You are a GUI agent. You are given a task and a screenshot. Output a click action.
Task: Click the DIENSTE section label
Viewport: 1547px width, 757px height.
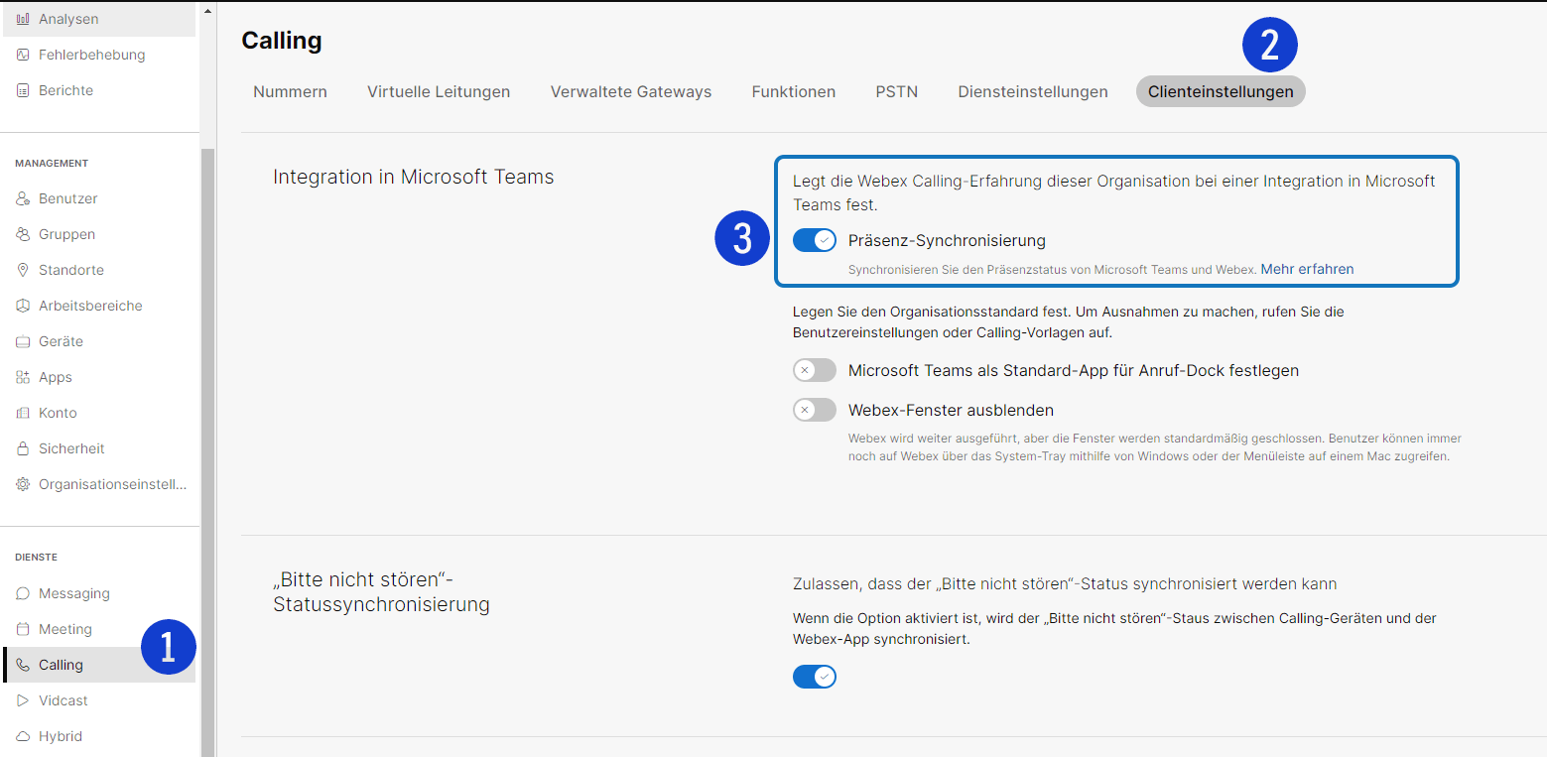pyautogui.click(x=37, y=558)
